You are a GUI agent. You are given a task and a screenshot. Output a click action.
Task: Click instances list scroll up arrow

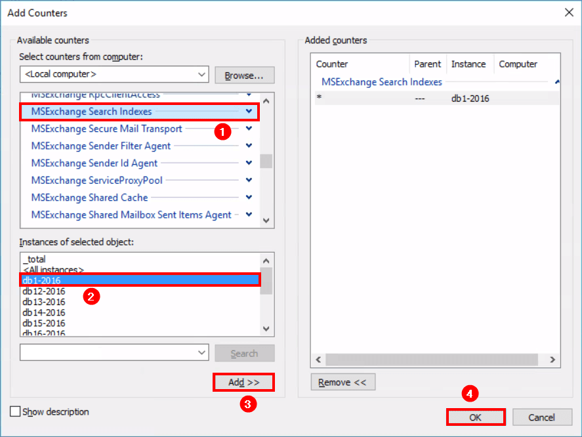(x=266, y=260)
